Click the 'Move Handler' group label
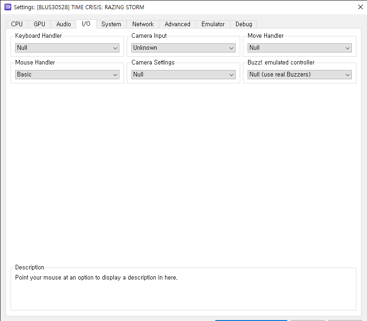Image resolution: width=367 pixels, height=321 pixels. pos(266,36)
